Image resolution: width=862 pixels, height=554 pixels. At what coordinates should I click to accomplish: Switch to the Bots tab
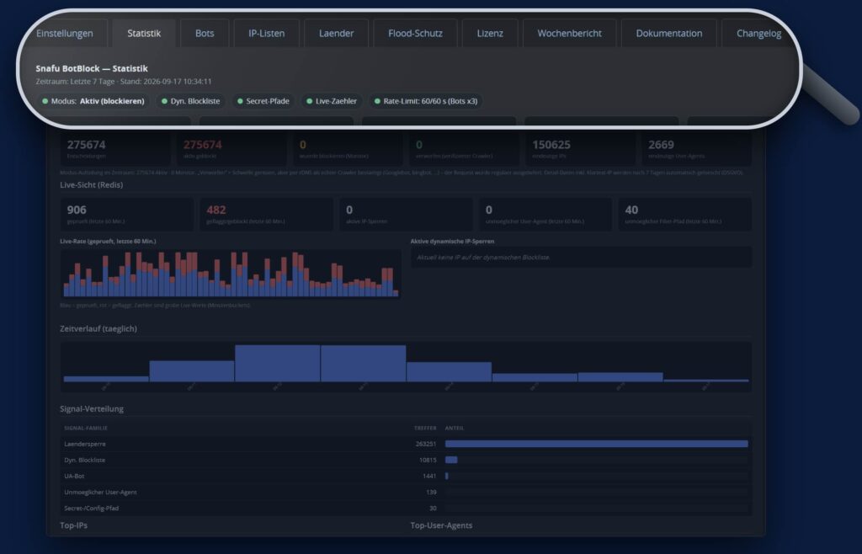(x=205, y=34)
